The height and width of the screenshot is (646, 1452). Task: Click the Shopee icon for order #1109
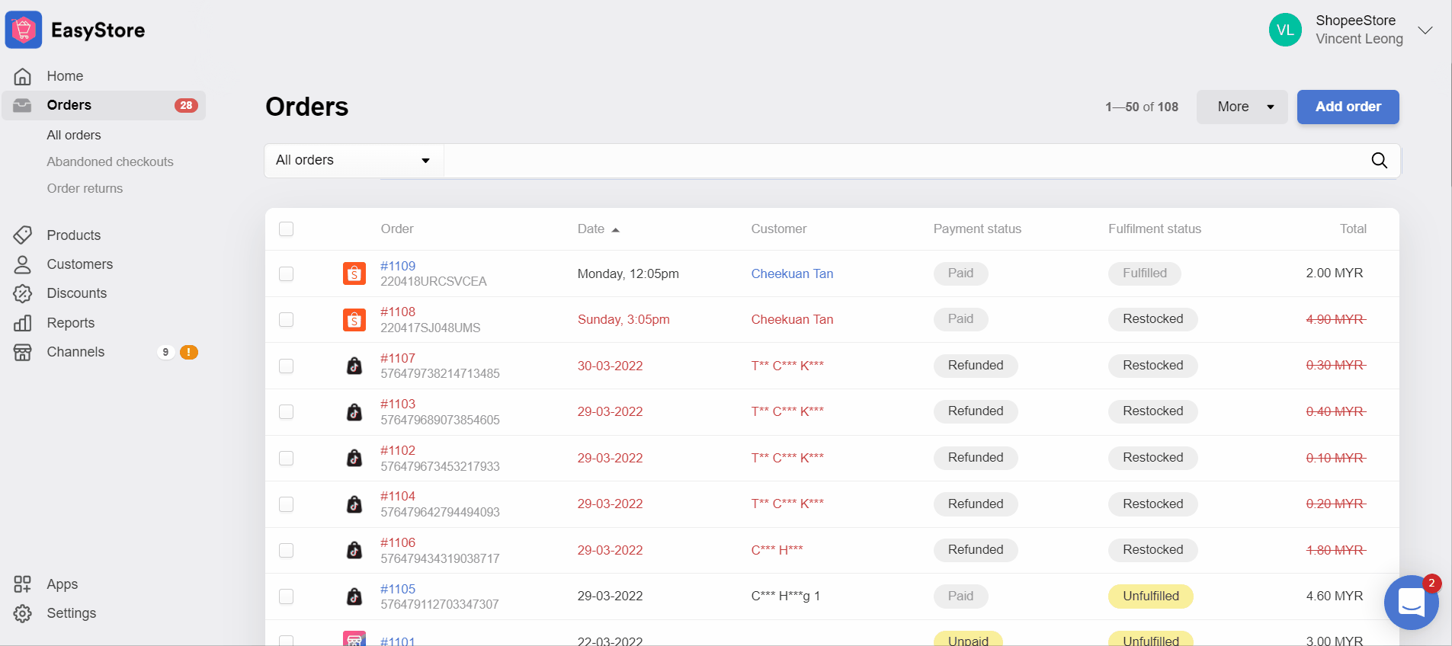(354, 273)
